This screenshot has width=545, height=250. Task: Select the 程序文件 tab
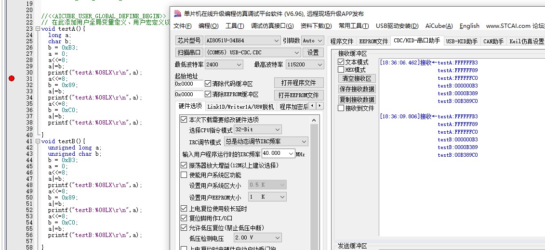(x=342, y=42)
